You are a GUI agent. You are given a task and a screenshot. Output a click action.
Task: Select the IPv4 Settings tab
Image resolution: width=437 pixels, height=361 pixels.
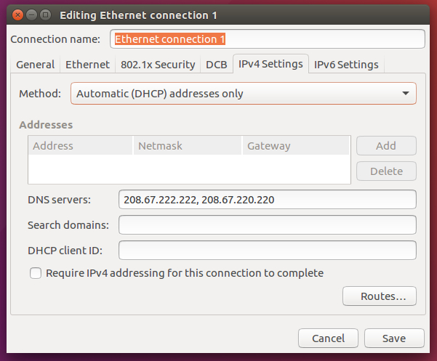(x=270, y=64)
